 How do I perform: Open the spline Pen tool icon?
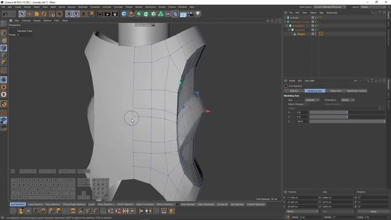[x=131, y=14]
